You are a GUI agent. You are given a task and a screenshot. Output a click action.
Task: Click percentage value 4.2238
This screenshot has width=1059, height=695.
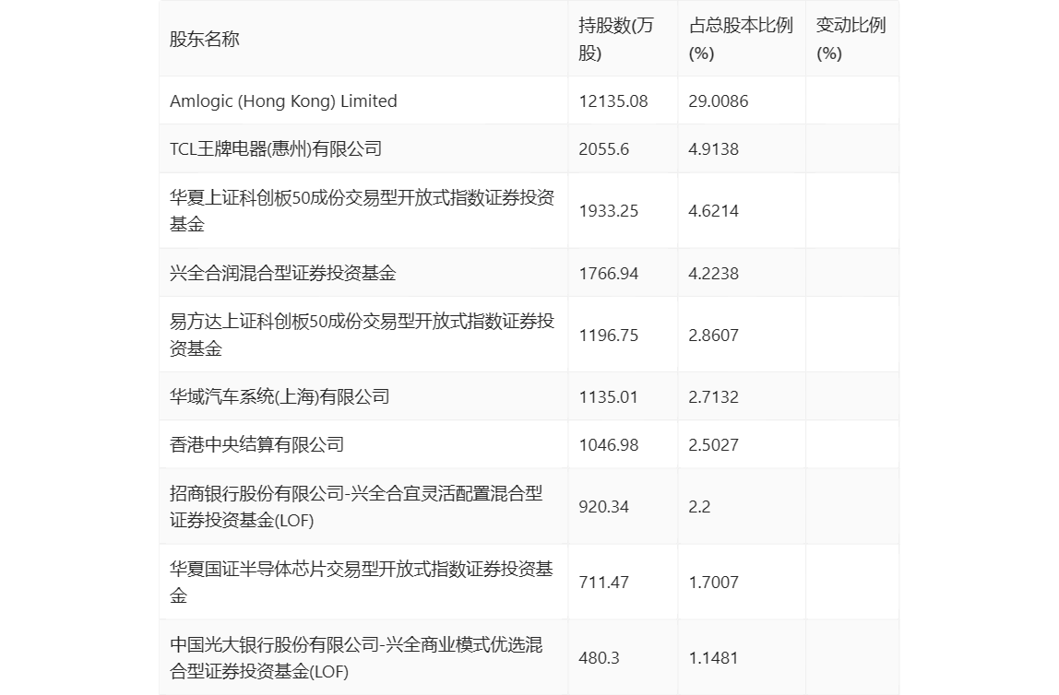(713, 273)
